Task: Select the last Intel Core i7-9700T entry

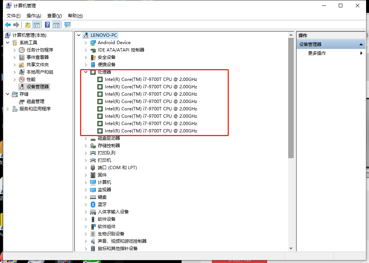Action: [x=151, y=131]
